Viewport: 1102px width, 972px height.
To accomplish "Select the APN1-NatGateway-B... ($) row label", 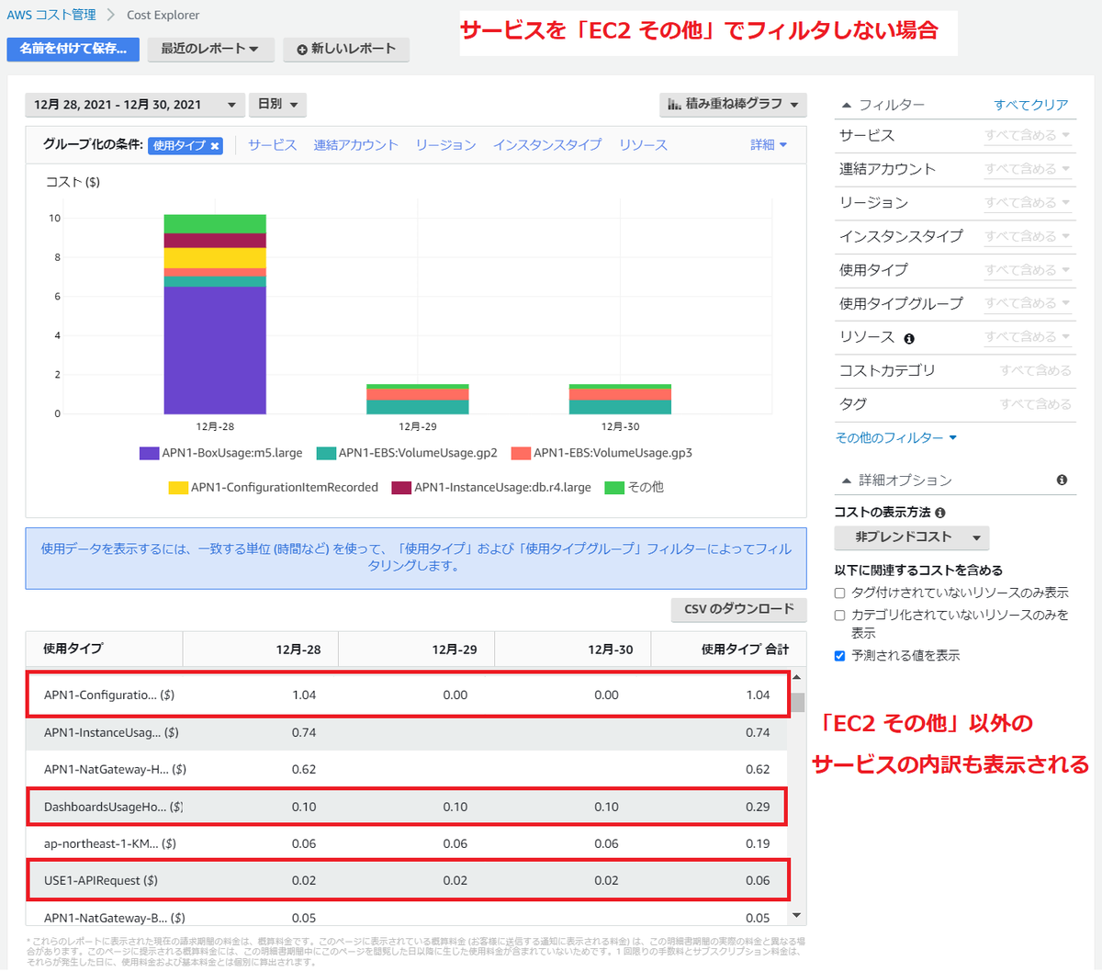I will click(114, 918).
